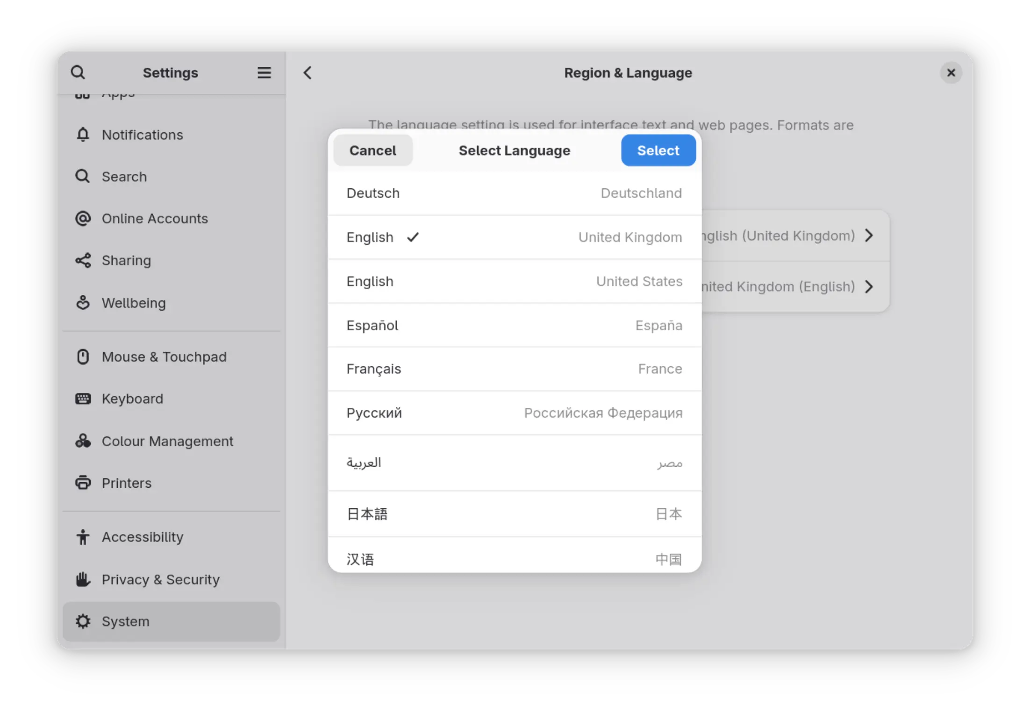This screenshot has width=1030, height=712.
Task: Select English United Kingdom language row
Action: (514, 237)
